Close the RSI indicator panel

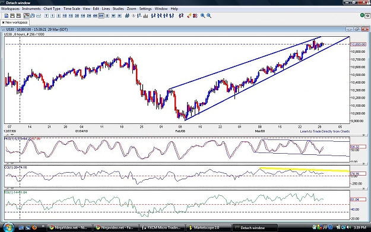coord(364,189)
